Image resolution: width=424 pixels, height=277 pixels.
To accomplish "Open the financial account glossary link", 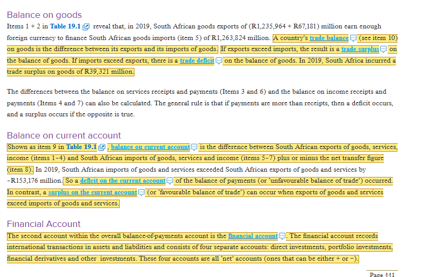I will coord(253,236).
